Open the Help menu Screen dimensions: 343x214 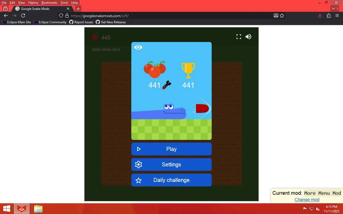pyautogui.click(x=74, y=3)
